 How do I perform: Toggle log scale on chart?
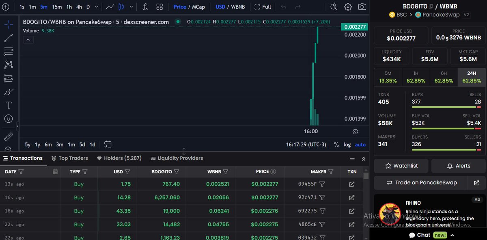tap(347, 145)
